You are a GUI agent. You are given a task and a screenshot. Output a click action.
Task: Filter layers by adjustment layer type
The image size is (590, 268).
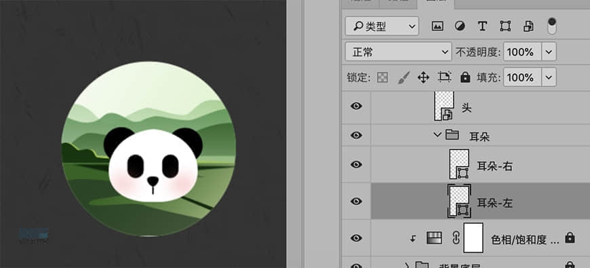click(x=459, y=26)
